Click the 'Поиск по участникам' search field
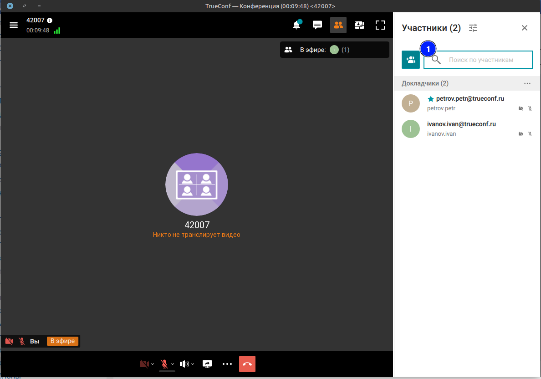Screen dimensions: 541x379 [478, 60]
